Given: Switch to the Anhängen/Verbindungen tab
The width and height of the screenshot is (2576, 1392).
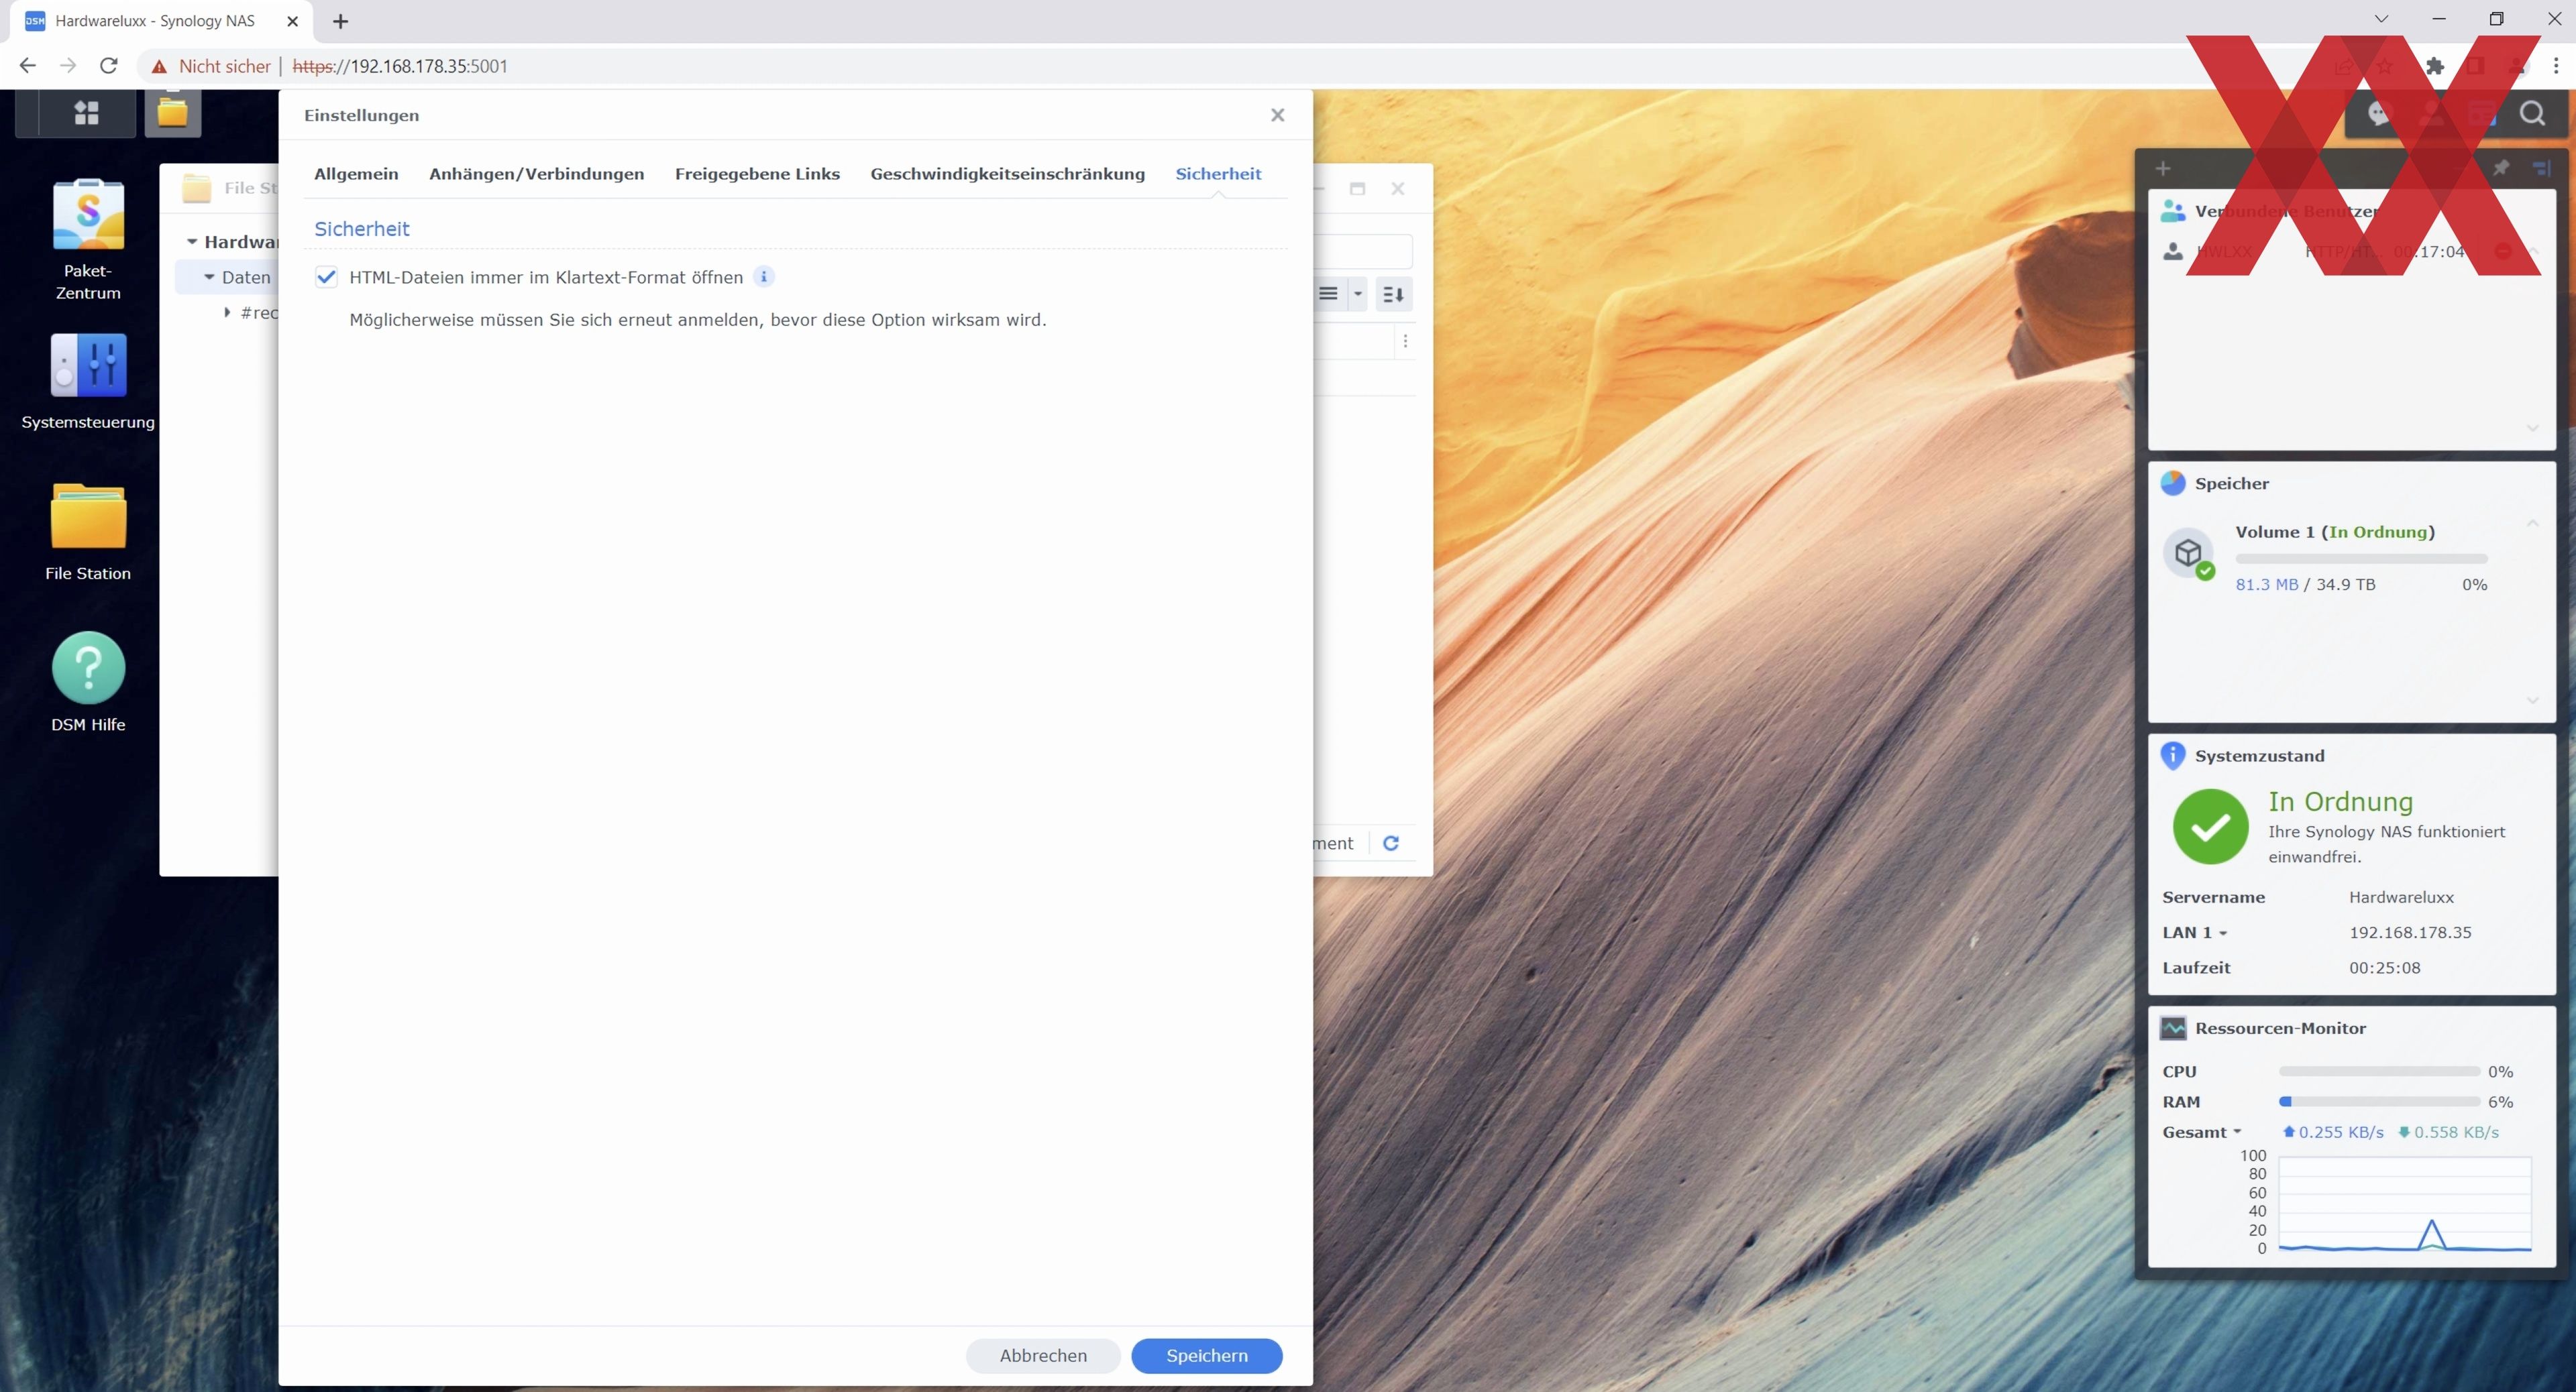Looking at the screenshot, I should (x=536, y=173).
